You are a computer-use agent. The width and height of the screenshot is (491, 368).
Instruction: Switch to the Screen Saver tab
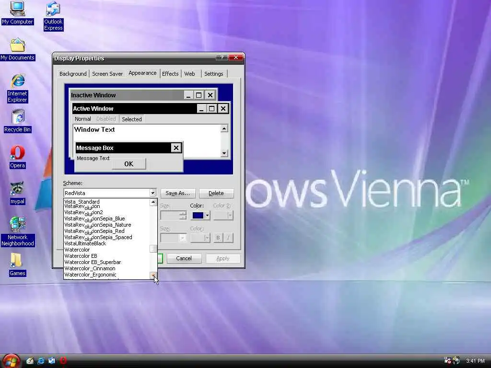pyautogui.click(x=107, y=74)
